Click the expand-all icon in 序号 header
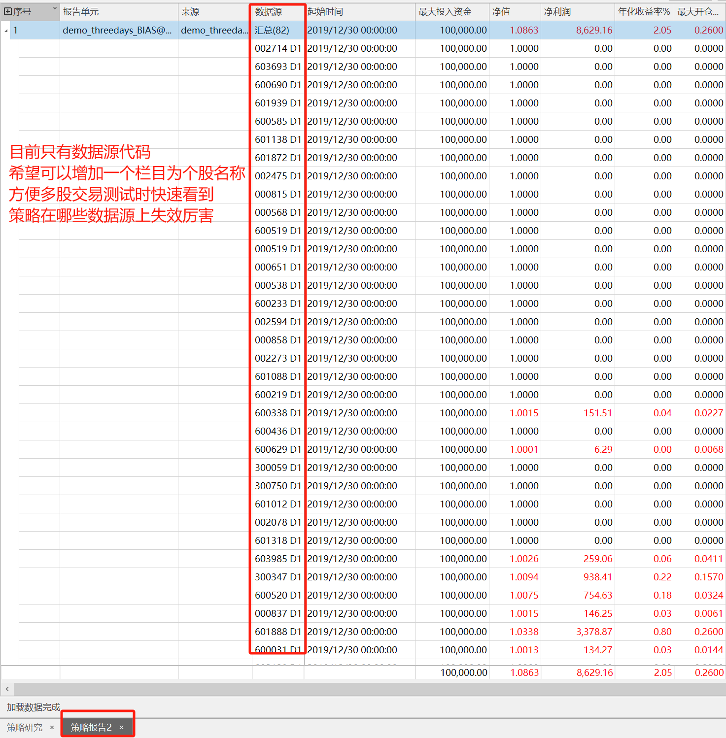This screenshot has height=738, width=726. (8, 11)
